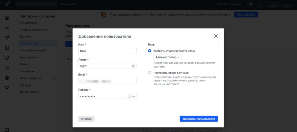The width and height of the screenshot is (297, 132).
Task: Click the Настройки системы heading
Action: point(37,16)
